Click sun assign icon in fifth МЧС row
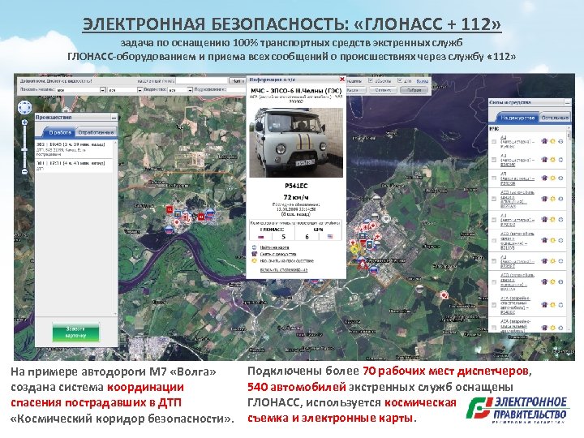The width and height of the screenshot is (584, 438). click(552, 220)
